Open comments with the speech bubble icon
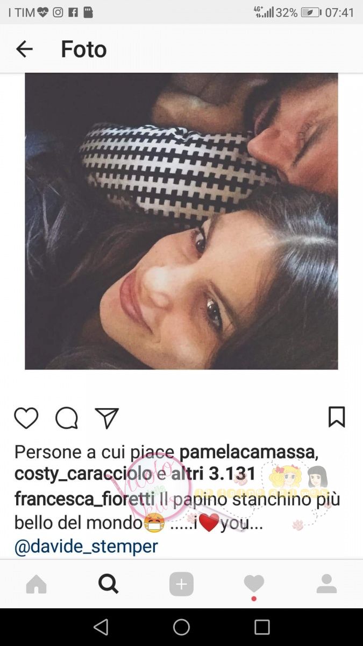The image size is (363, 646). click(67, 418)
